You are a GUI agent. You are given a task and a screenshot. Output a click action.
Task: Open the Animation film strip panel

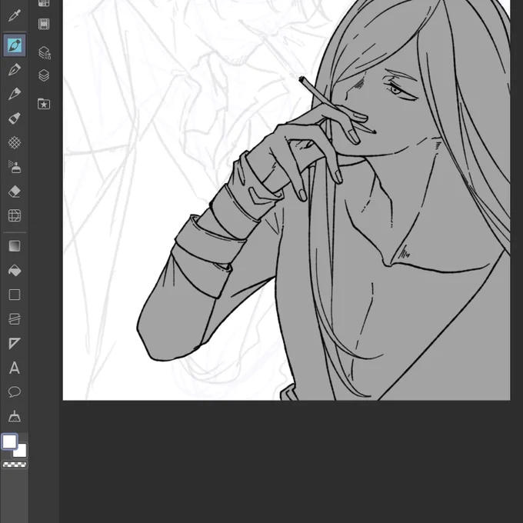[44, 24]
